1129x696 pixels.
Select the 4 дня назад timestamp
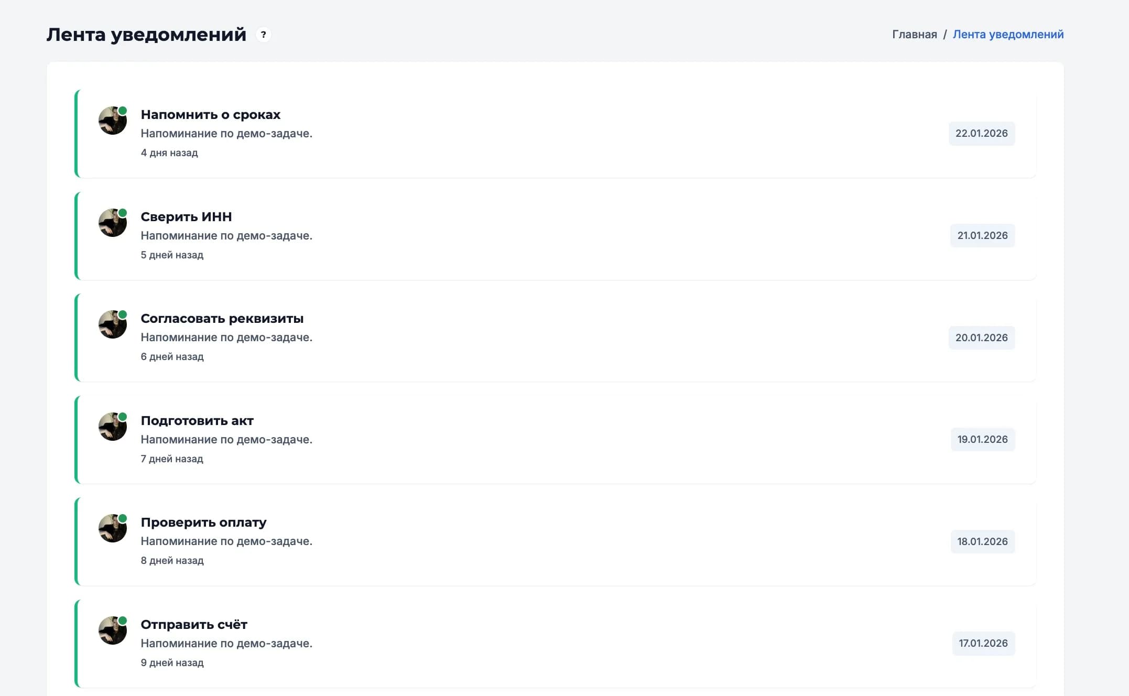pos(169,153)
